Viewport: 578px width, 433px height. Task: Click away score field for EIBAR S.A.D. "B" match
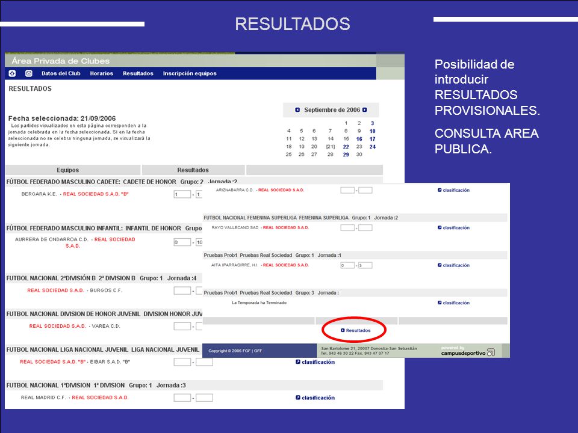[x=204, y=362]
